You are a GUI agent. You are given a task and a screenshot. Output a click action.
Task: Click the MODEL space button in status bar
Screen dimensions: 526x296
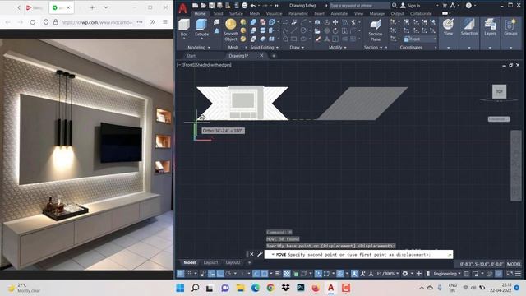514,264
